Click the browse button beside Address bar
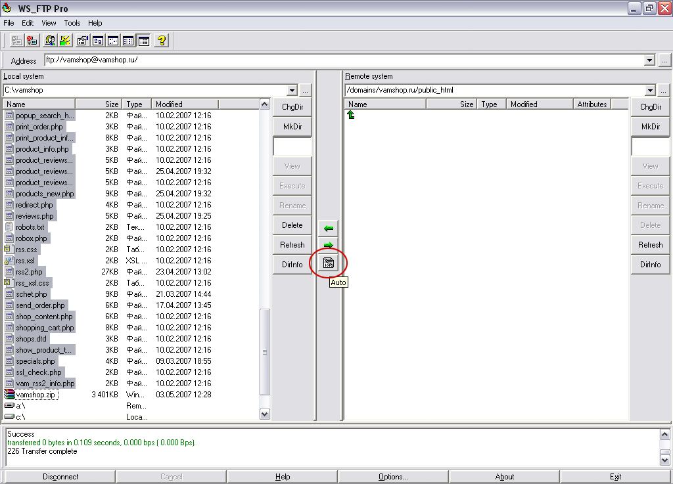The image size is (673, 484). pos(664,60)
